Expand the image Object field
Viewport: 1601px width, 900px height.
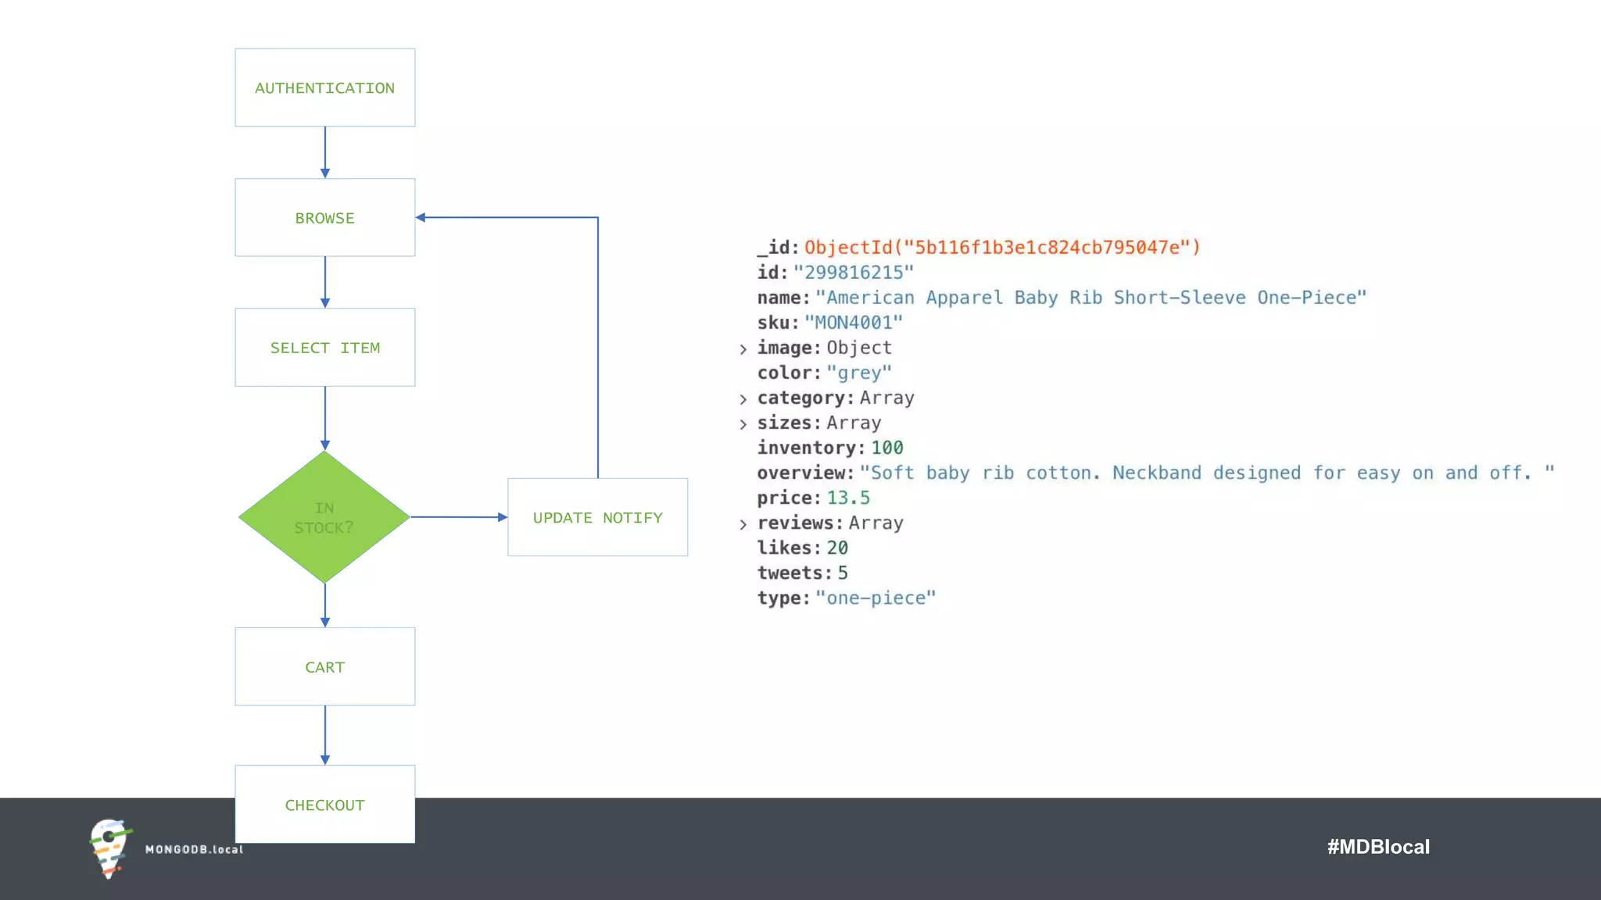(x=743, y=349)
